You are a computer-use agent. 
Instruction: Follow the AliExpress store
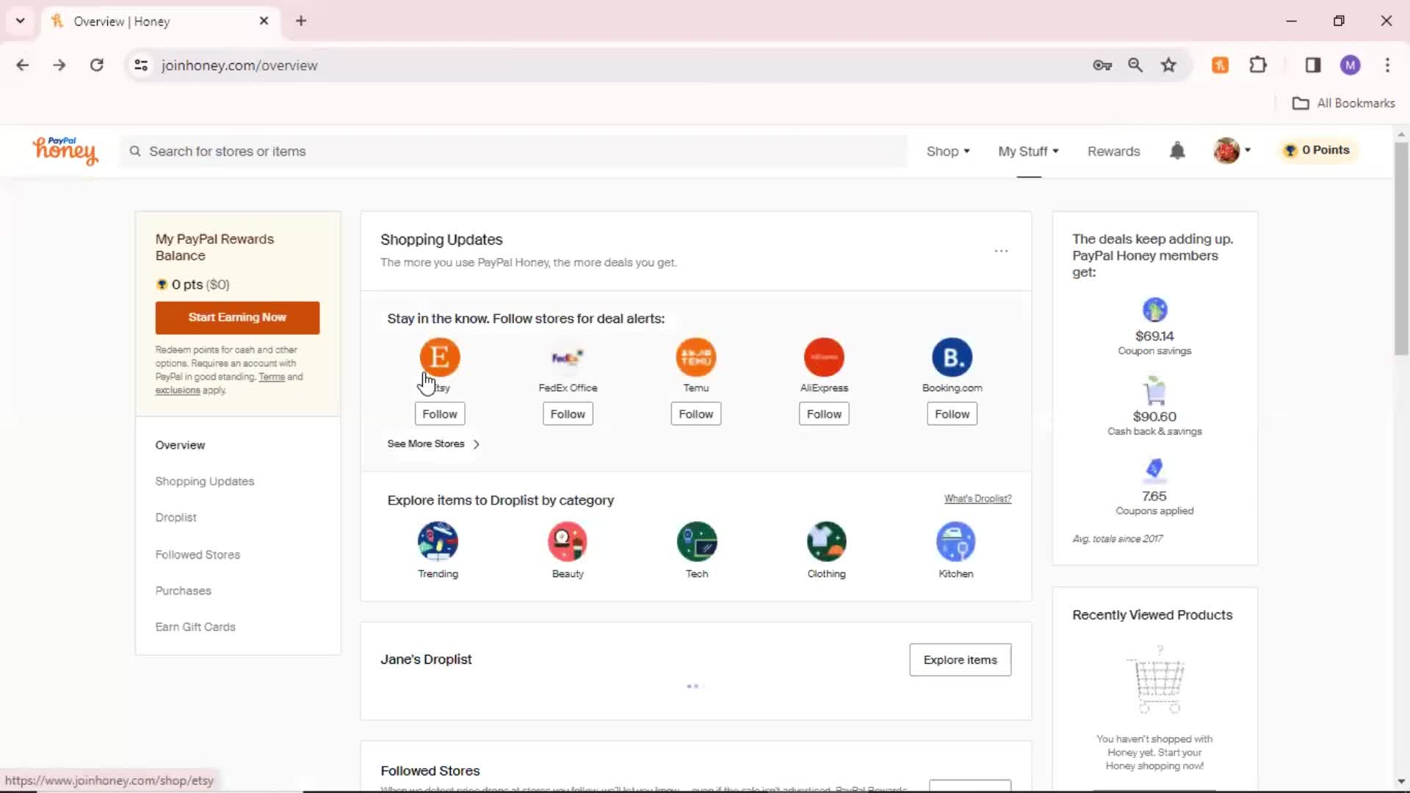tap(824, 414)
